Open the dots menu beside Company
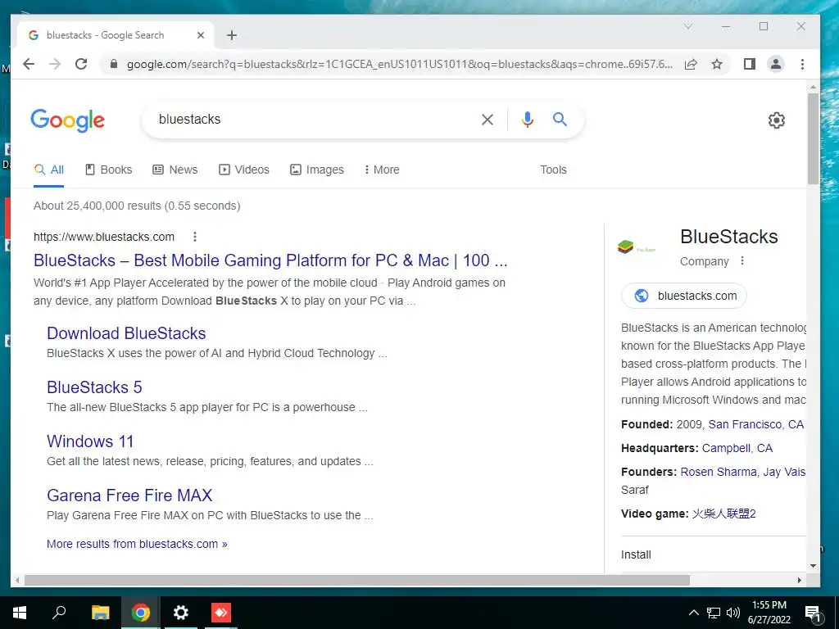The height and width of the screenshot is (629, 839). (x=742, y=261)
